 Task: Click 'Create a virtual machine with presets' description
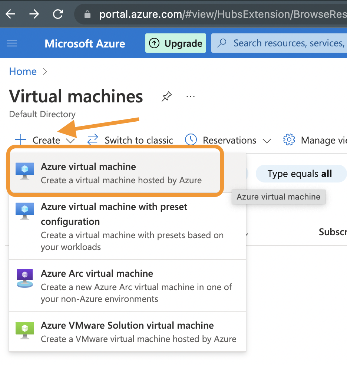(x=132, y=241)
